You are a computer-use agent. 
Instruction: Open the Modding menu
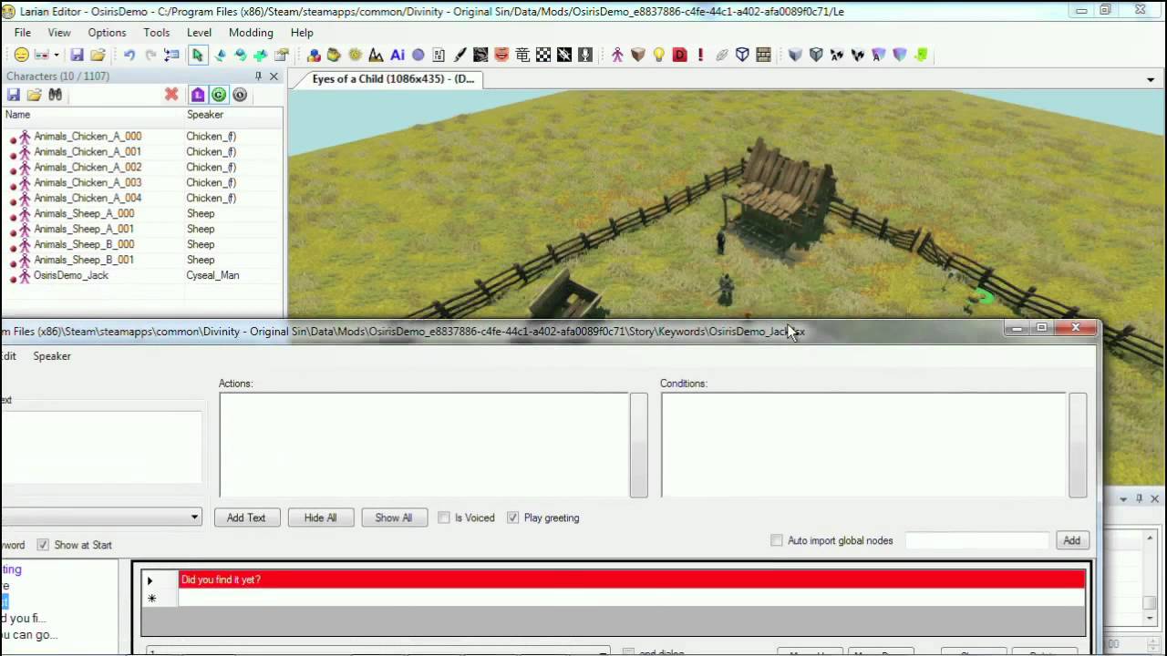251,33
